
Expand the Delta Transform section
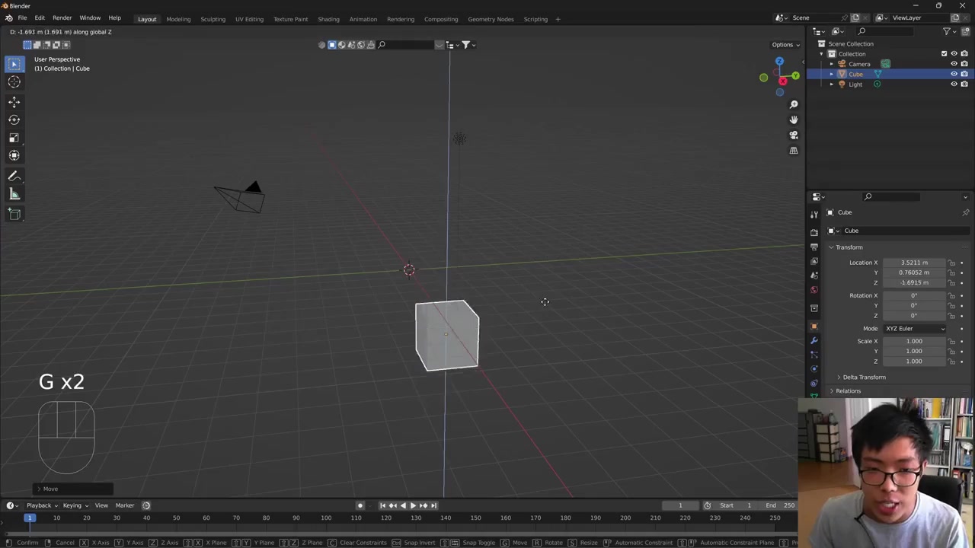click(x=864, y=378)
